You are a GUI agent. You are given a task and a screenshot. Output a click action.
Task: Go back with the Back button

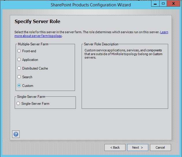tap(115, 147)
